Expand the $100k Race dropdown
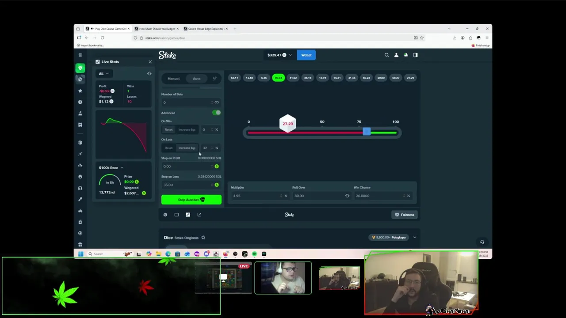Image resolution: width=566 pixels, height=318 pixels. 111,168
